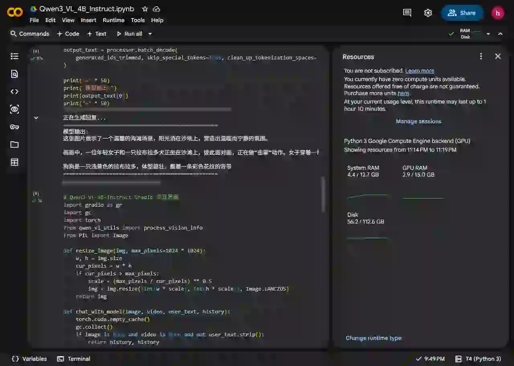Viewport: 514px width, 366px height.
Task: Click the def resize_image function line
Action: [134, 250]
